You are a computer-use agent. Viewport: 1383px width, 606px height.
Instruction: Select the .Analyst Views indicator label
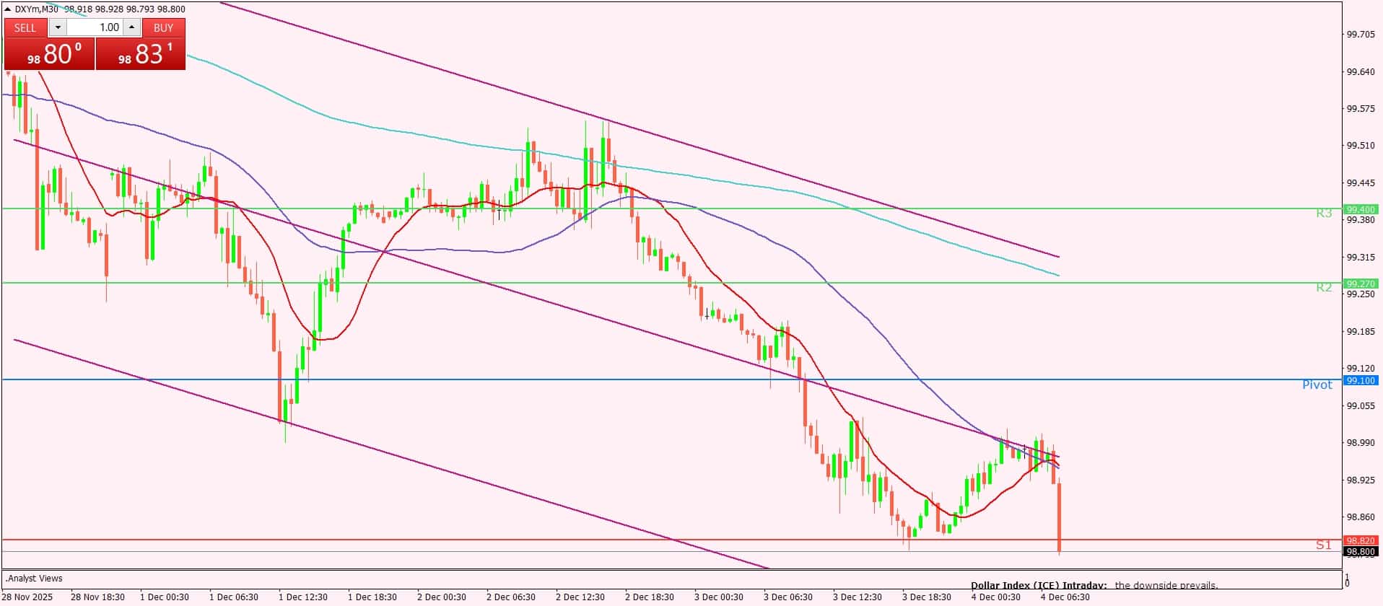pyautogui.click(x=35, y=579)
